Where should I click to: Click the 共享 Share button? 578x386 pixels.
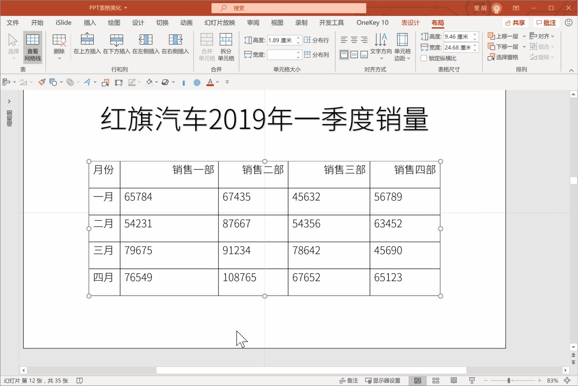tap(515, 23)
